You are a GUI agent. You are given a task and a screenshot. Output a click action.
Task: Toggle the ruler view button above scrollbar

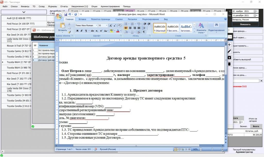pos(226,40)
